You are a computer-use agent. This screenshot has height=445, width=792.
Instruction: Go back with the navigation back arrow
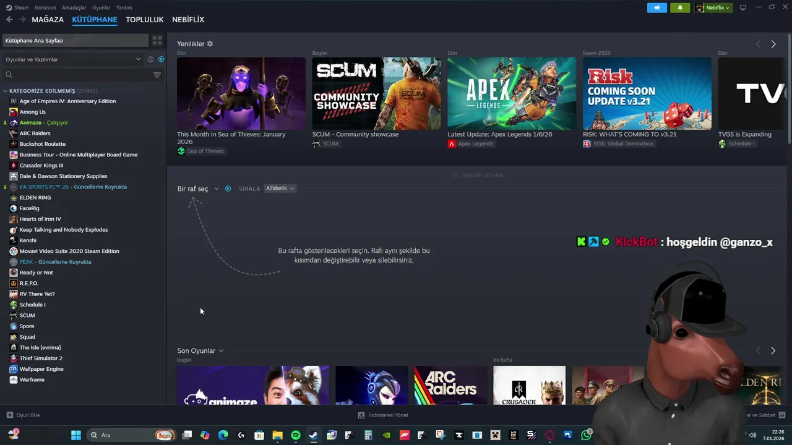tap(9, 20)
